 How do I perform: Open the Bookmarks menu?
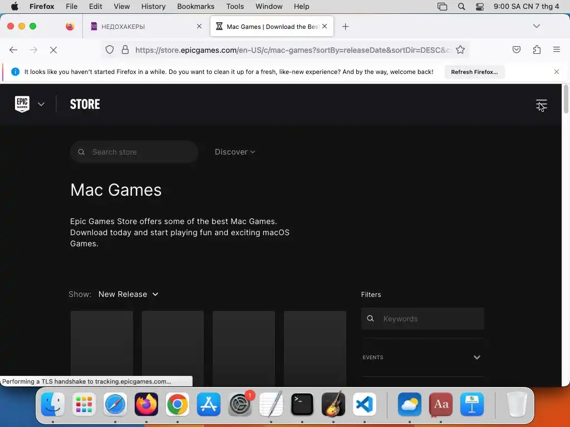click(x=195, y=7)
